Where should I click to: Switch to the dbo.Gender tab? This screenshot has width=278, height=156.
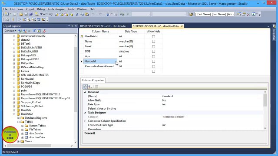103,26
